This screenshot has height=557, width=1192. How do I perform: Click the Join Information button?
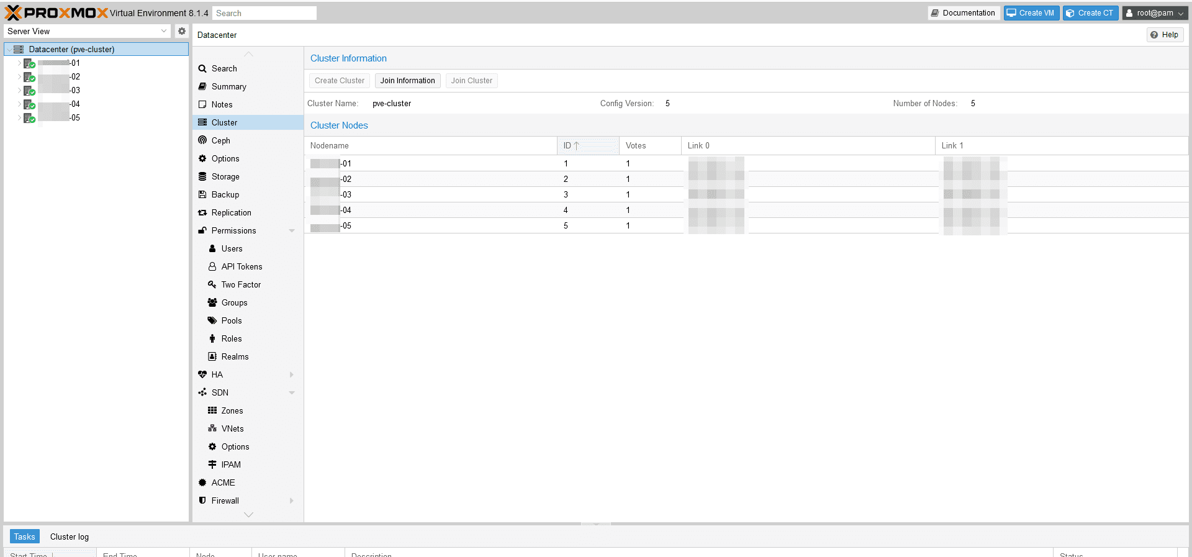point(408,81)
